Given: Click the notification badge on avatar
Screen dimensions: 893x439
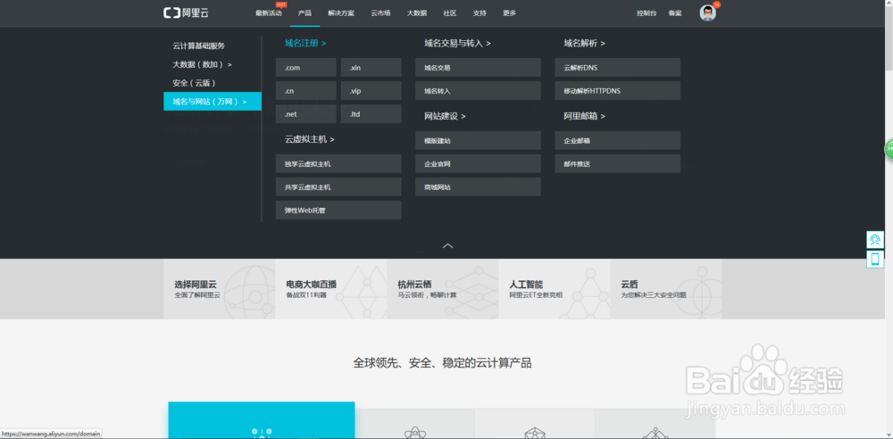Looking at the screenshot, I should (x=716, y=4).
